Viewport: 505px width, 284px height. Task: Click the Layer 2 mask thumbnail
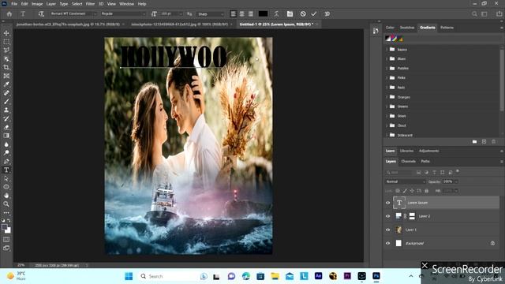[412, 216]
